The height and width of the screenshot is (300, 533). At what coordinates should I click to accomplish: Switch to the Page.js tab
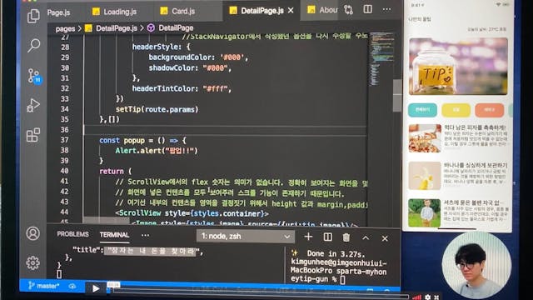[x=58, y=12]
